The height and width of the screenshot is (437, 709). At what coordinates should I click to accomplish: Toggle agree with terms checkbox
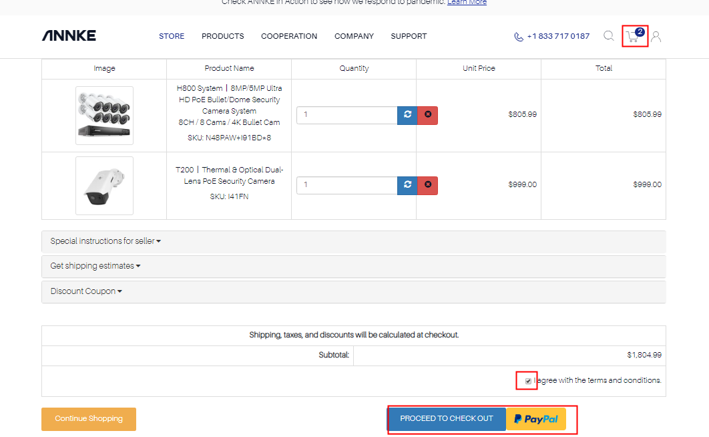(528, 381)
